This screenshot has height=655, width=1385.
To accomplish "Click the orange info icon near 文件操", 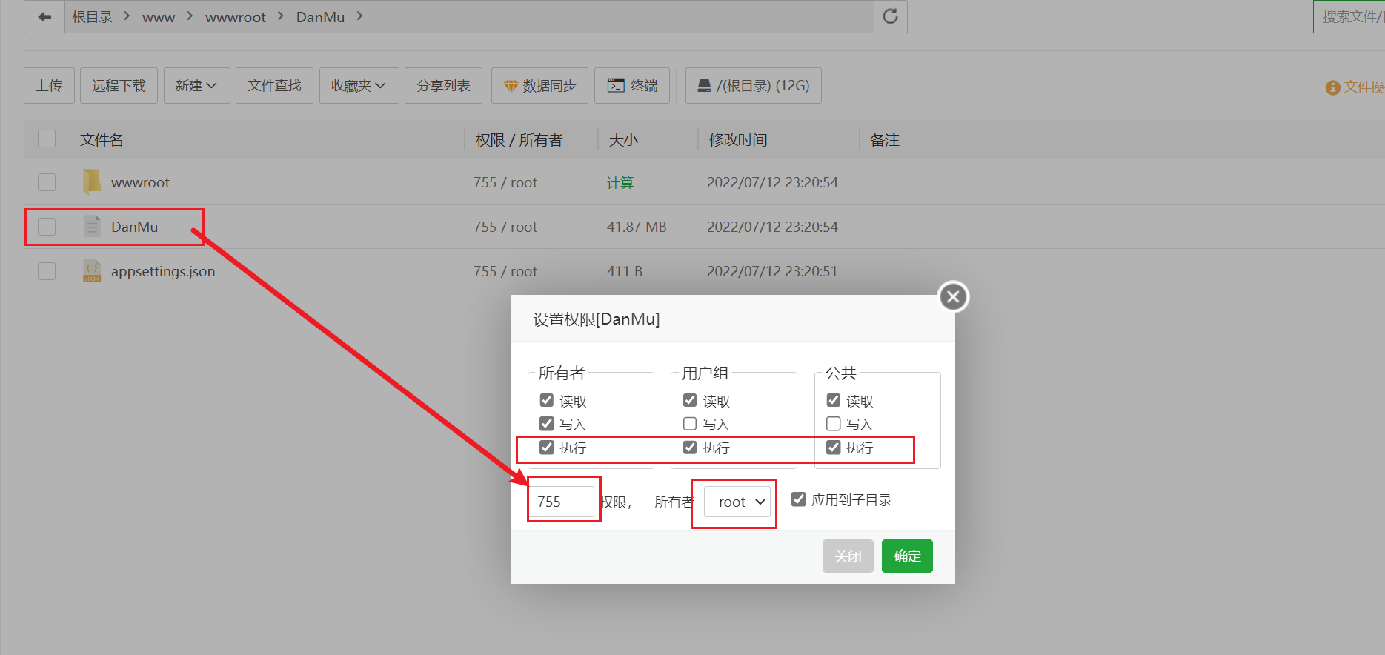I will [1332, 87].
